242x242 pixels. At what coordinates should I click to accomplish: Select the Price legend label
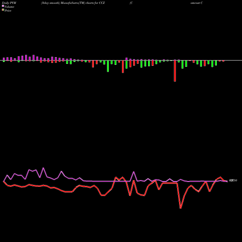(x=8, y=11)
